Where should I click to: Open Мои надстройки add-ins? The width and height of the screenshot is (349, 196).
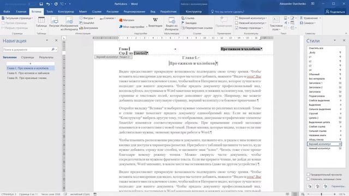(133, 27)
